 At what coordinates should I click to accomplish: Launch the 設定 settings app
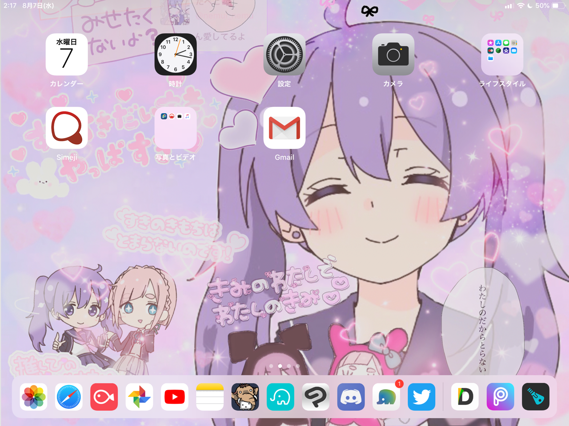[x=284, y=54]
